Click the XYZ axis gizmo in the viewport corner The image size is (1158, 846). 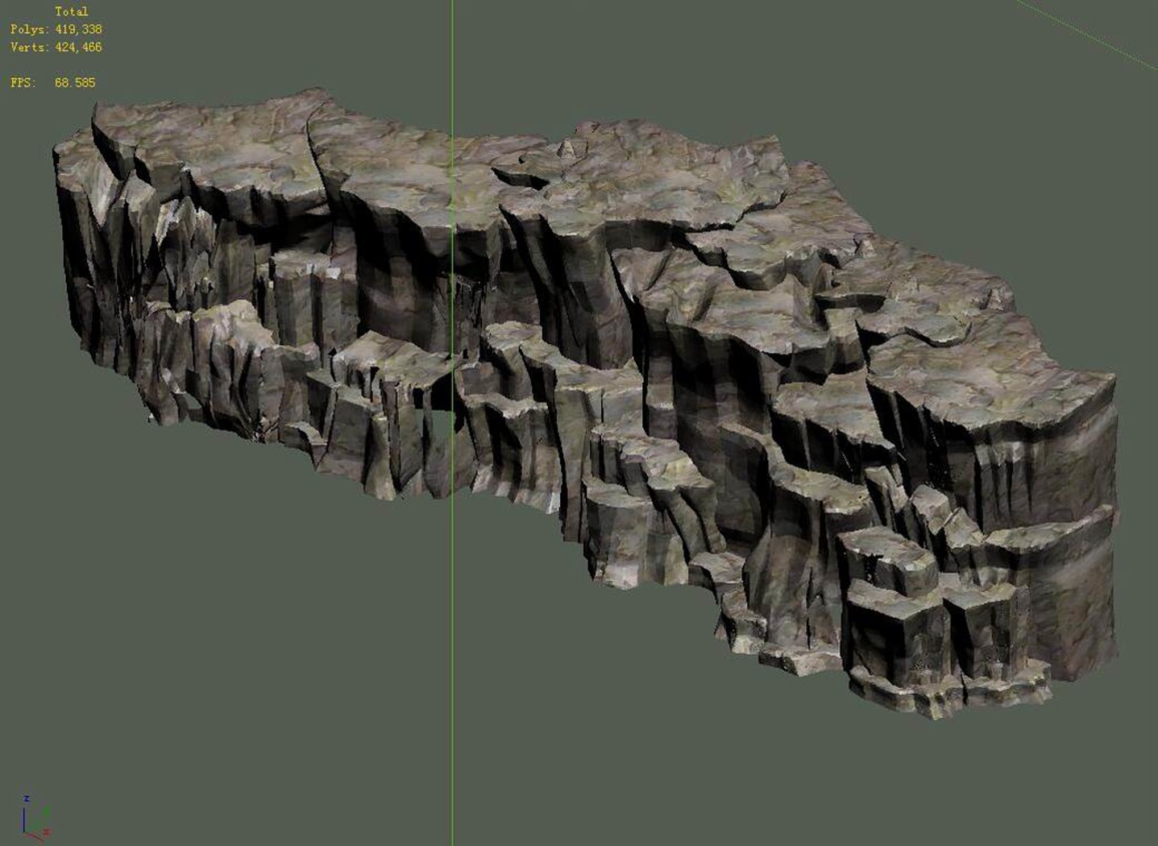pyautogui.click(x=36, y=818)
